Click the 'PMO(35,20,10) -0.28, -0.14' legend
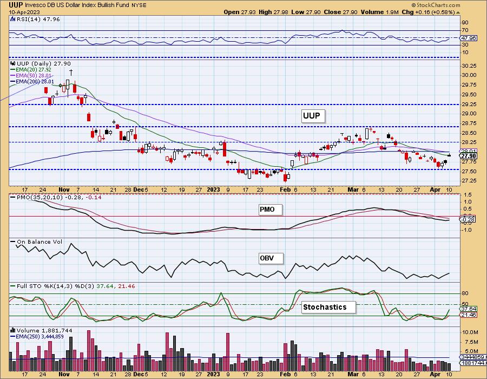Image resolution: width=487 pixels, height=379 pixels. coord(59,197)
